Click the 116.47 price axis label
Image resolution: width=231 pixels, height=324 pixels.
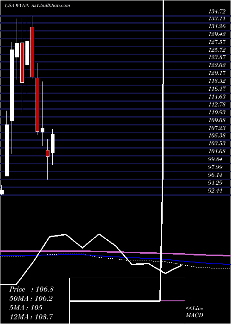pyautogui.click(x=217, y=89)
